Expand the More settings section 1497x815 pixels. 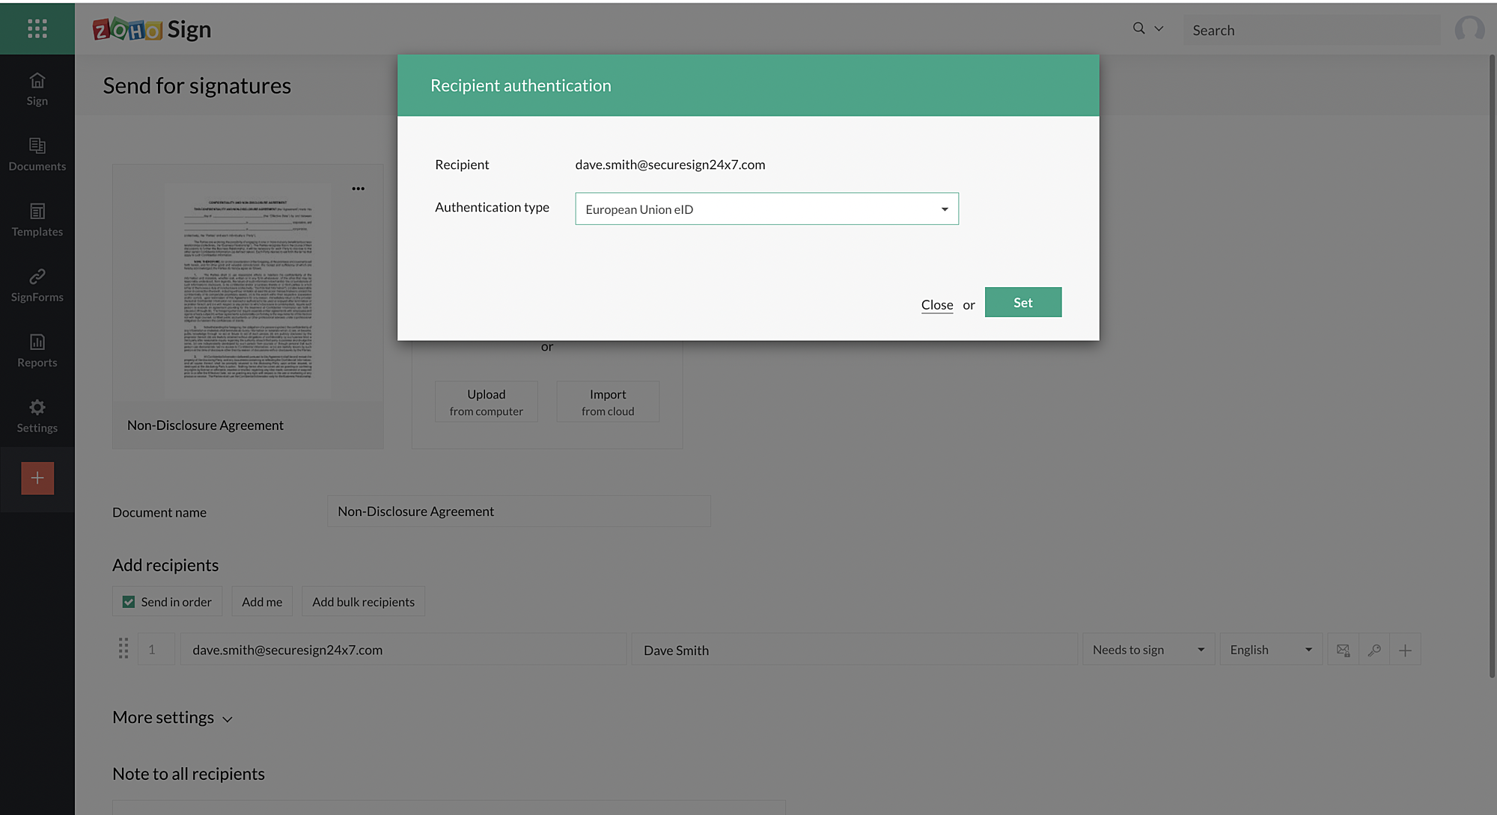[x=173, y=718]
